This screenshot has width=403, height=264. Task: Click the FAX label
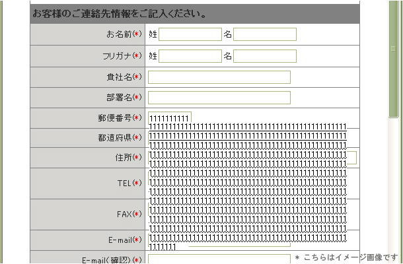[122, 214]
